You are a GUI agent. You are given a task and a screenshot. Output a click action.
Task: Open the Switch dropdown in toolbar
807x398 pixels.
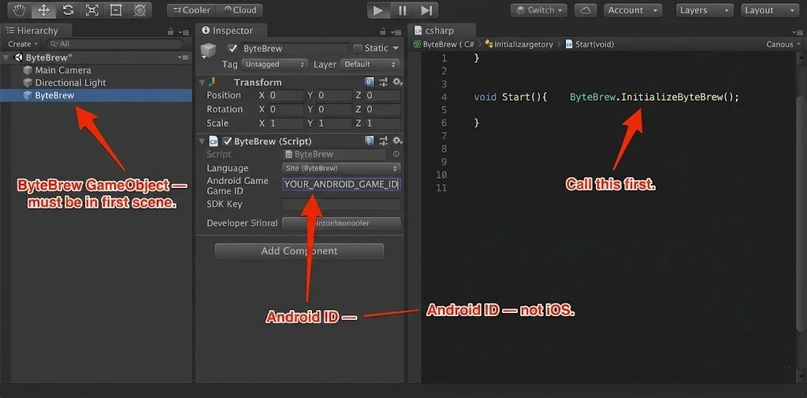click(539, 10)
